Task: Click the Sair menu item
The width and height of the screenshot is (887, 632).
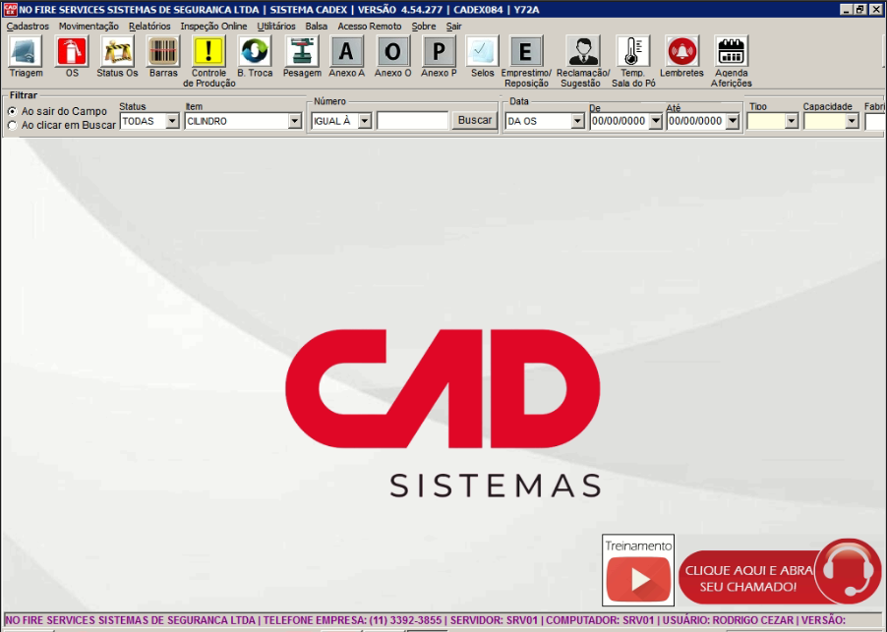Action: (453, 26)
